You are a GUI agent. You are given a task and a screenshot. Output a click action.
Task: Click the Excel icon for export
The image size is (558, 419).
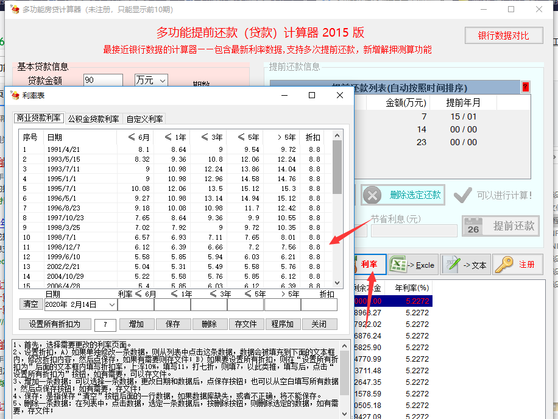point(398,265)
